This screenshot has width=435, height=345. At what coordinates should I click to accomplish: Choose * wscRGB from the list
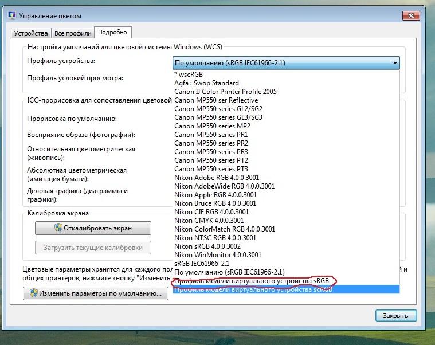286,75
